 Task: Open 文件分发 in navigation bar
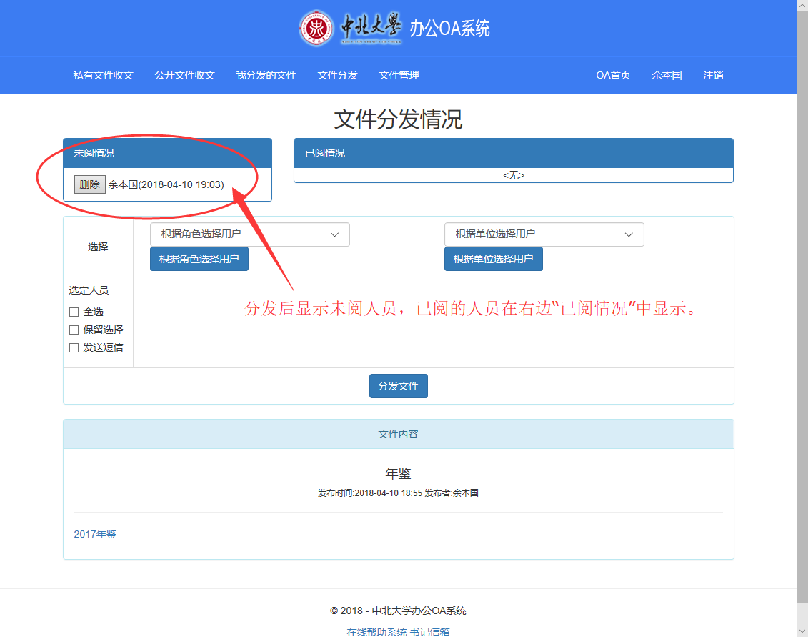pos(337,75)
